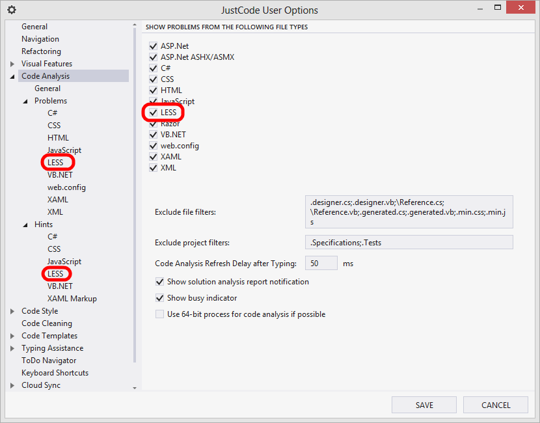Maximize the JustCode User Options window
Viewport: 540px width, 423px height.
tap(498, 8)
